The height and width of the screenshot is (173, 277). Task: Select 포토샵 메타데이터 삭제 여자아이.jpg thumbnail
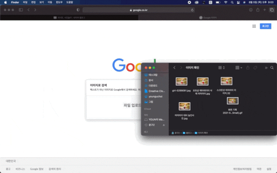tap(202, 81)
